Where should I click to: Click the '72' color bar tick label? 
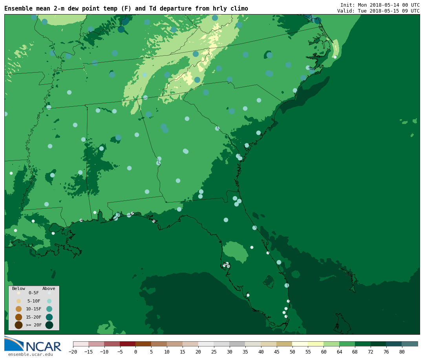pos(371,352)
